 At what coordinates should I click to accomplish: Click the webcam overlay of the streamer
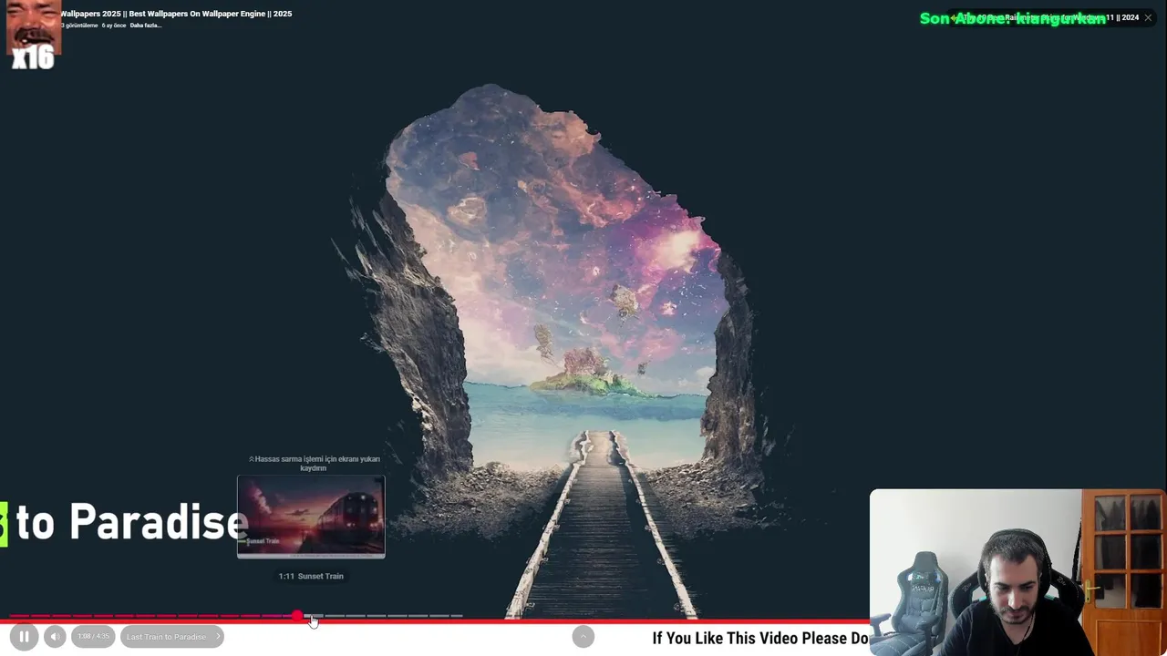point(1017,572)
